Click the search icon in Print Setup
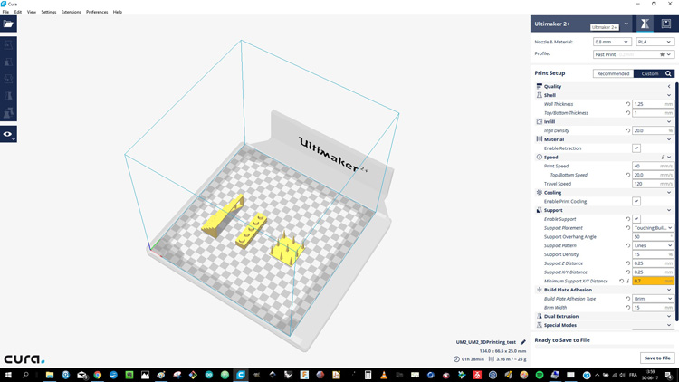679x382 pixels. point(669,73)
